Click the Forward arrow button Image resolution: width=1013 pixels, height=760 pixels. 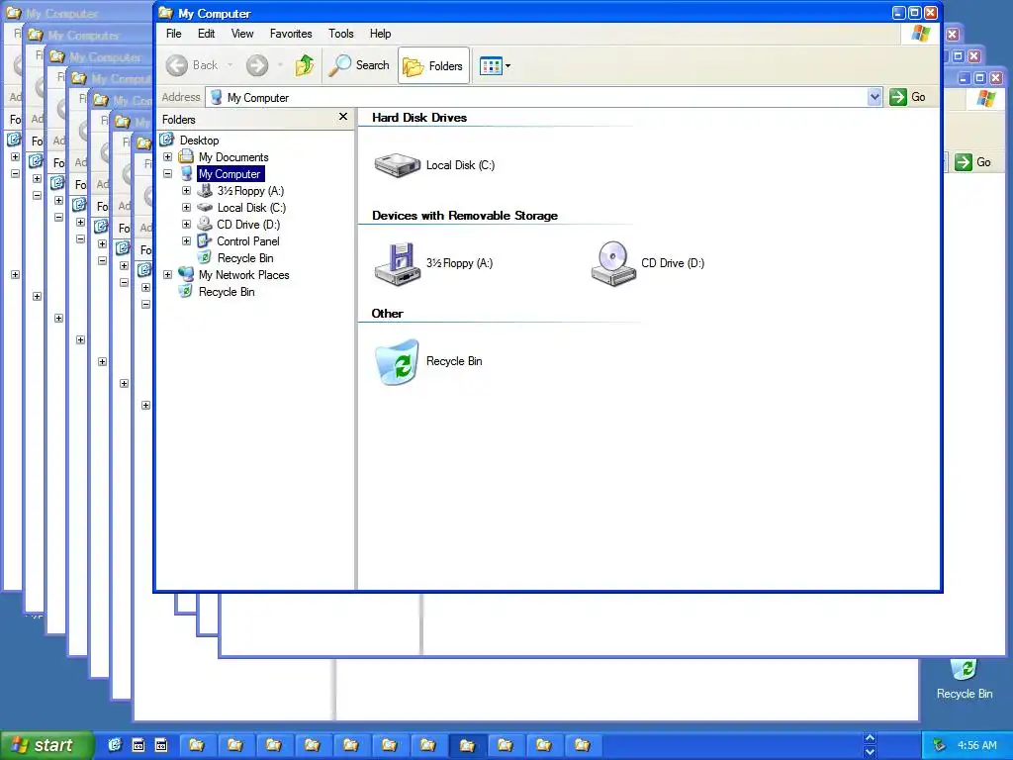click(257, 65)
